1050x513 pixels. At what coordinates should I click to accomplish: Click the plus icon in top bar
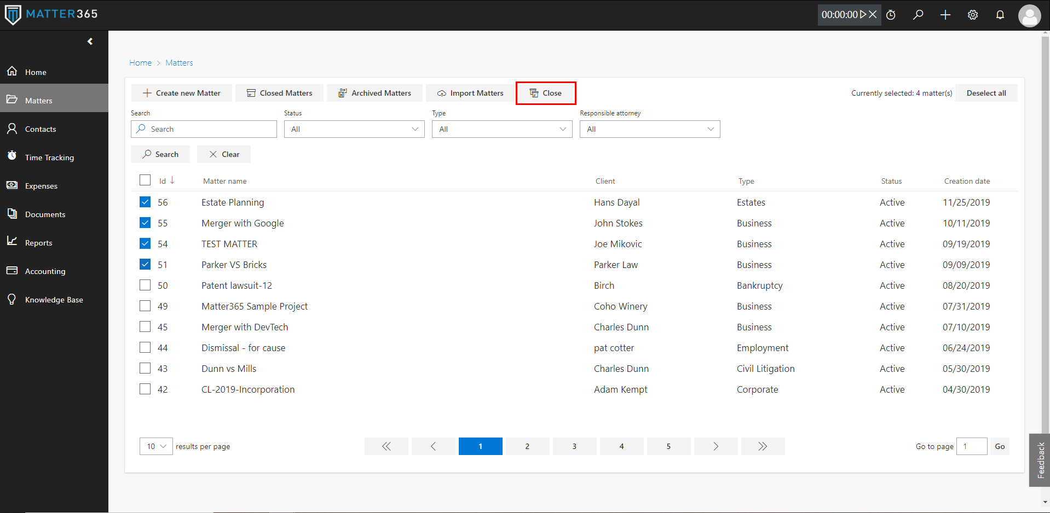point(945,15)
